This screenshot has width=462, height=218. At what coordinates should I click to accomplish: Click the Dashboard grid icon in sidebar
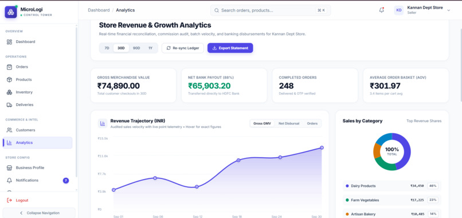(x=9, y=42)
